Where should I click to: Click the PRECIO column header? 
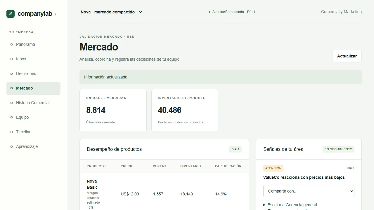[x=127, y=166]
